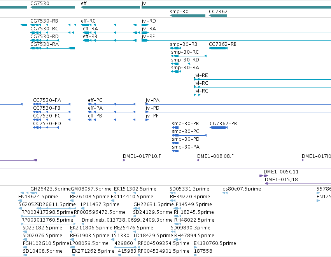Screen dimensions: 331x257
Task: Select the CG7530 gene bar
Action: click(x=53, y=7)
